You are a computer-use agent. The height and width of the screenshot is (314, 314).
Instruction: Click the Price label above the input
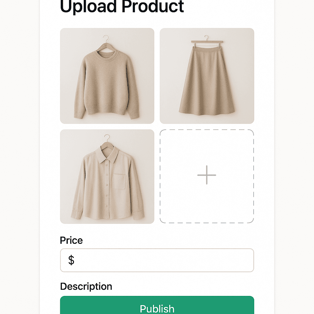(71, 240)
